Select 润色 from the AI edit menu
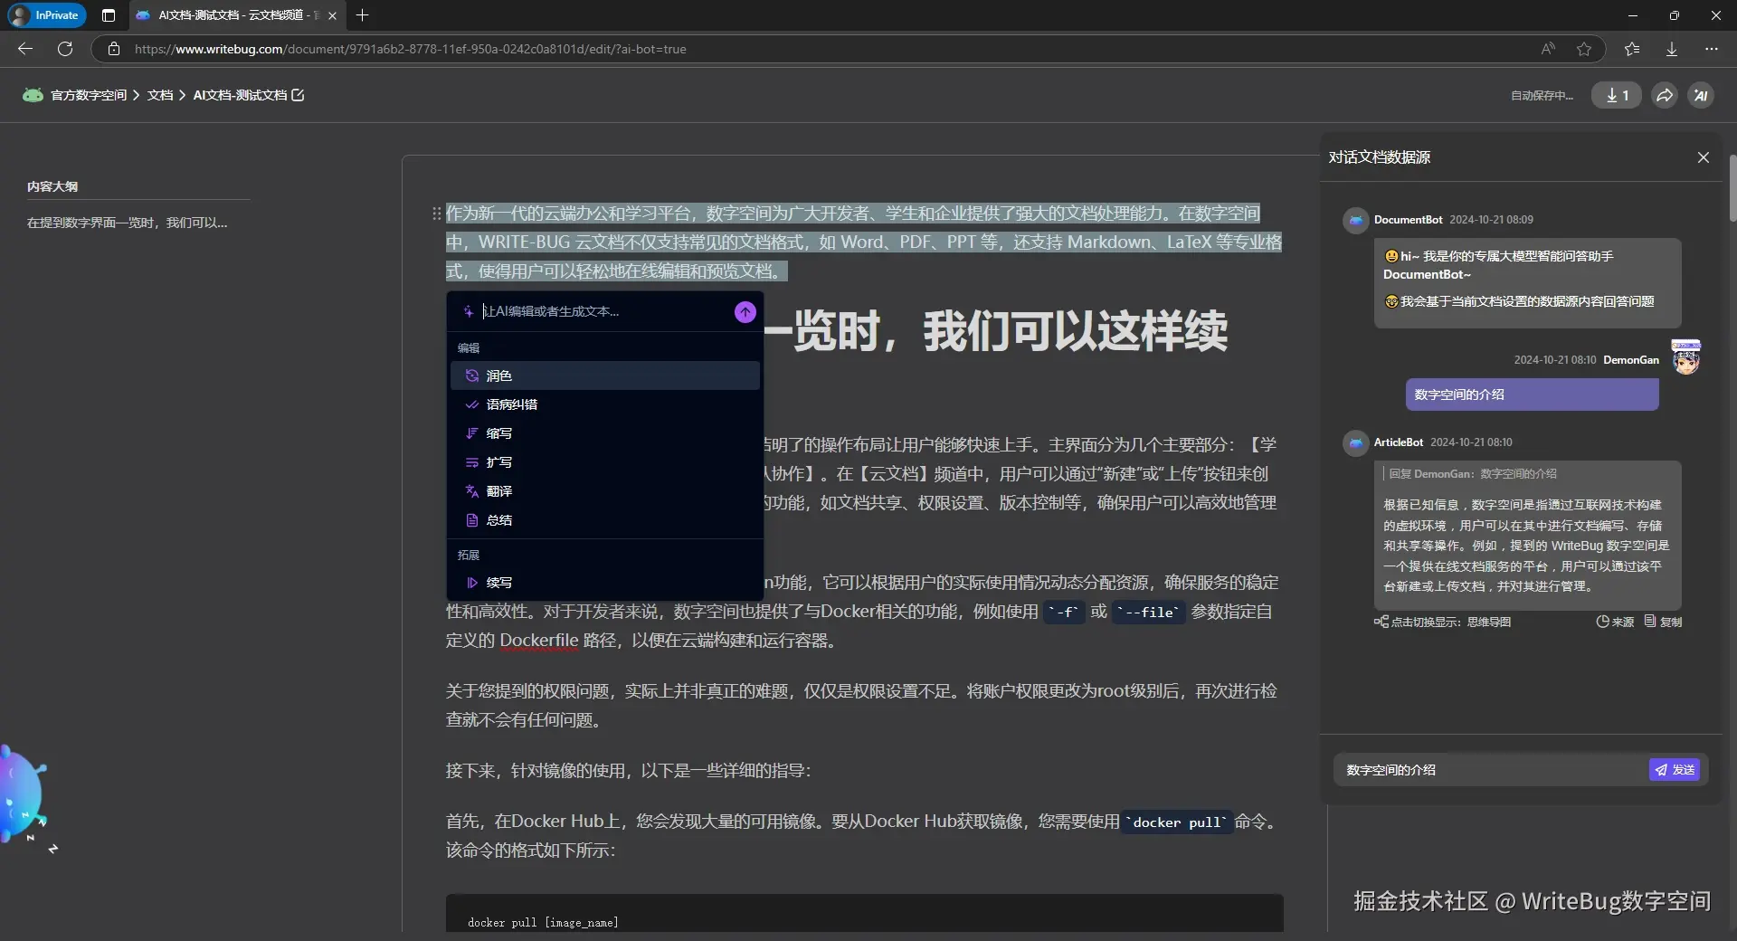 pyautogui.click(x=498, y=375)
